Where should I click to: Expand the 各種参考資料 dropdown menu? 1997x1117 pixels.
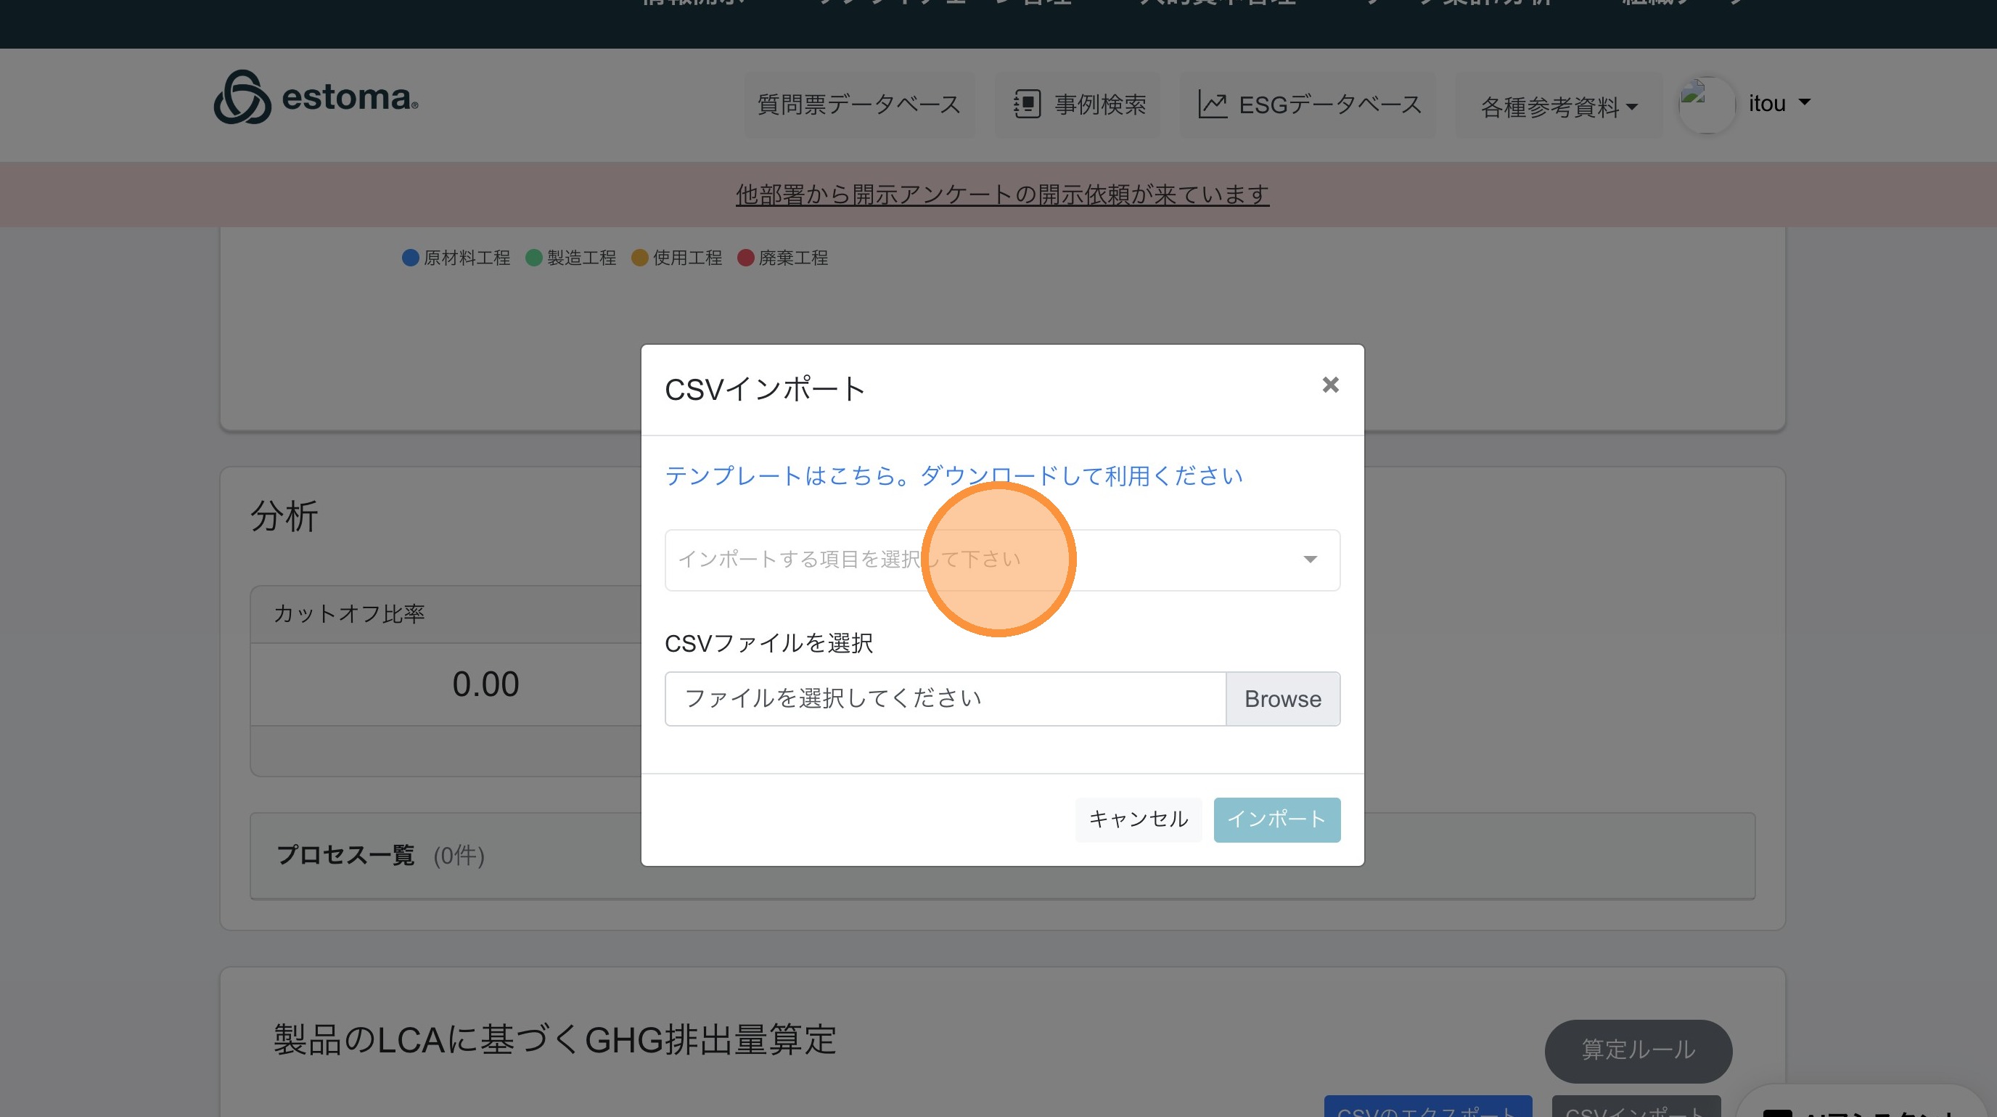pos(1558,106)
